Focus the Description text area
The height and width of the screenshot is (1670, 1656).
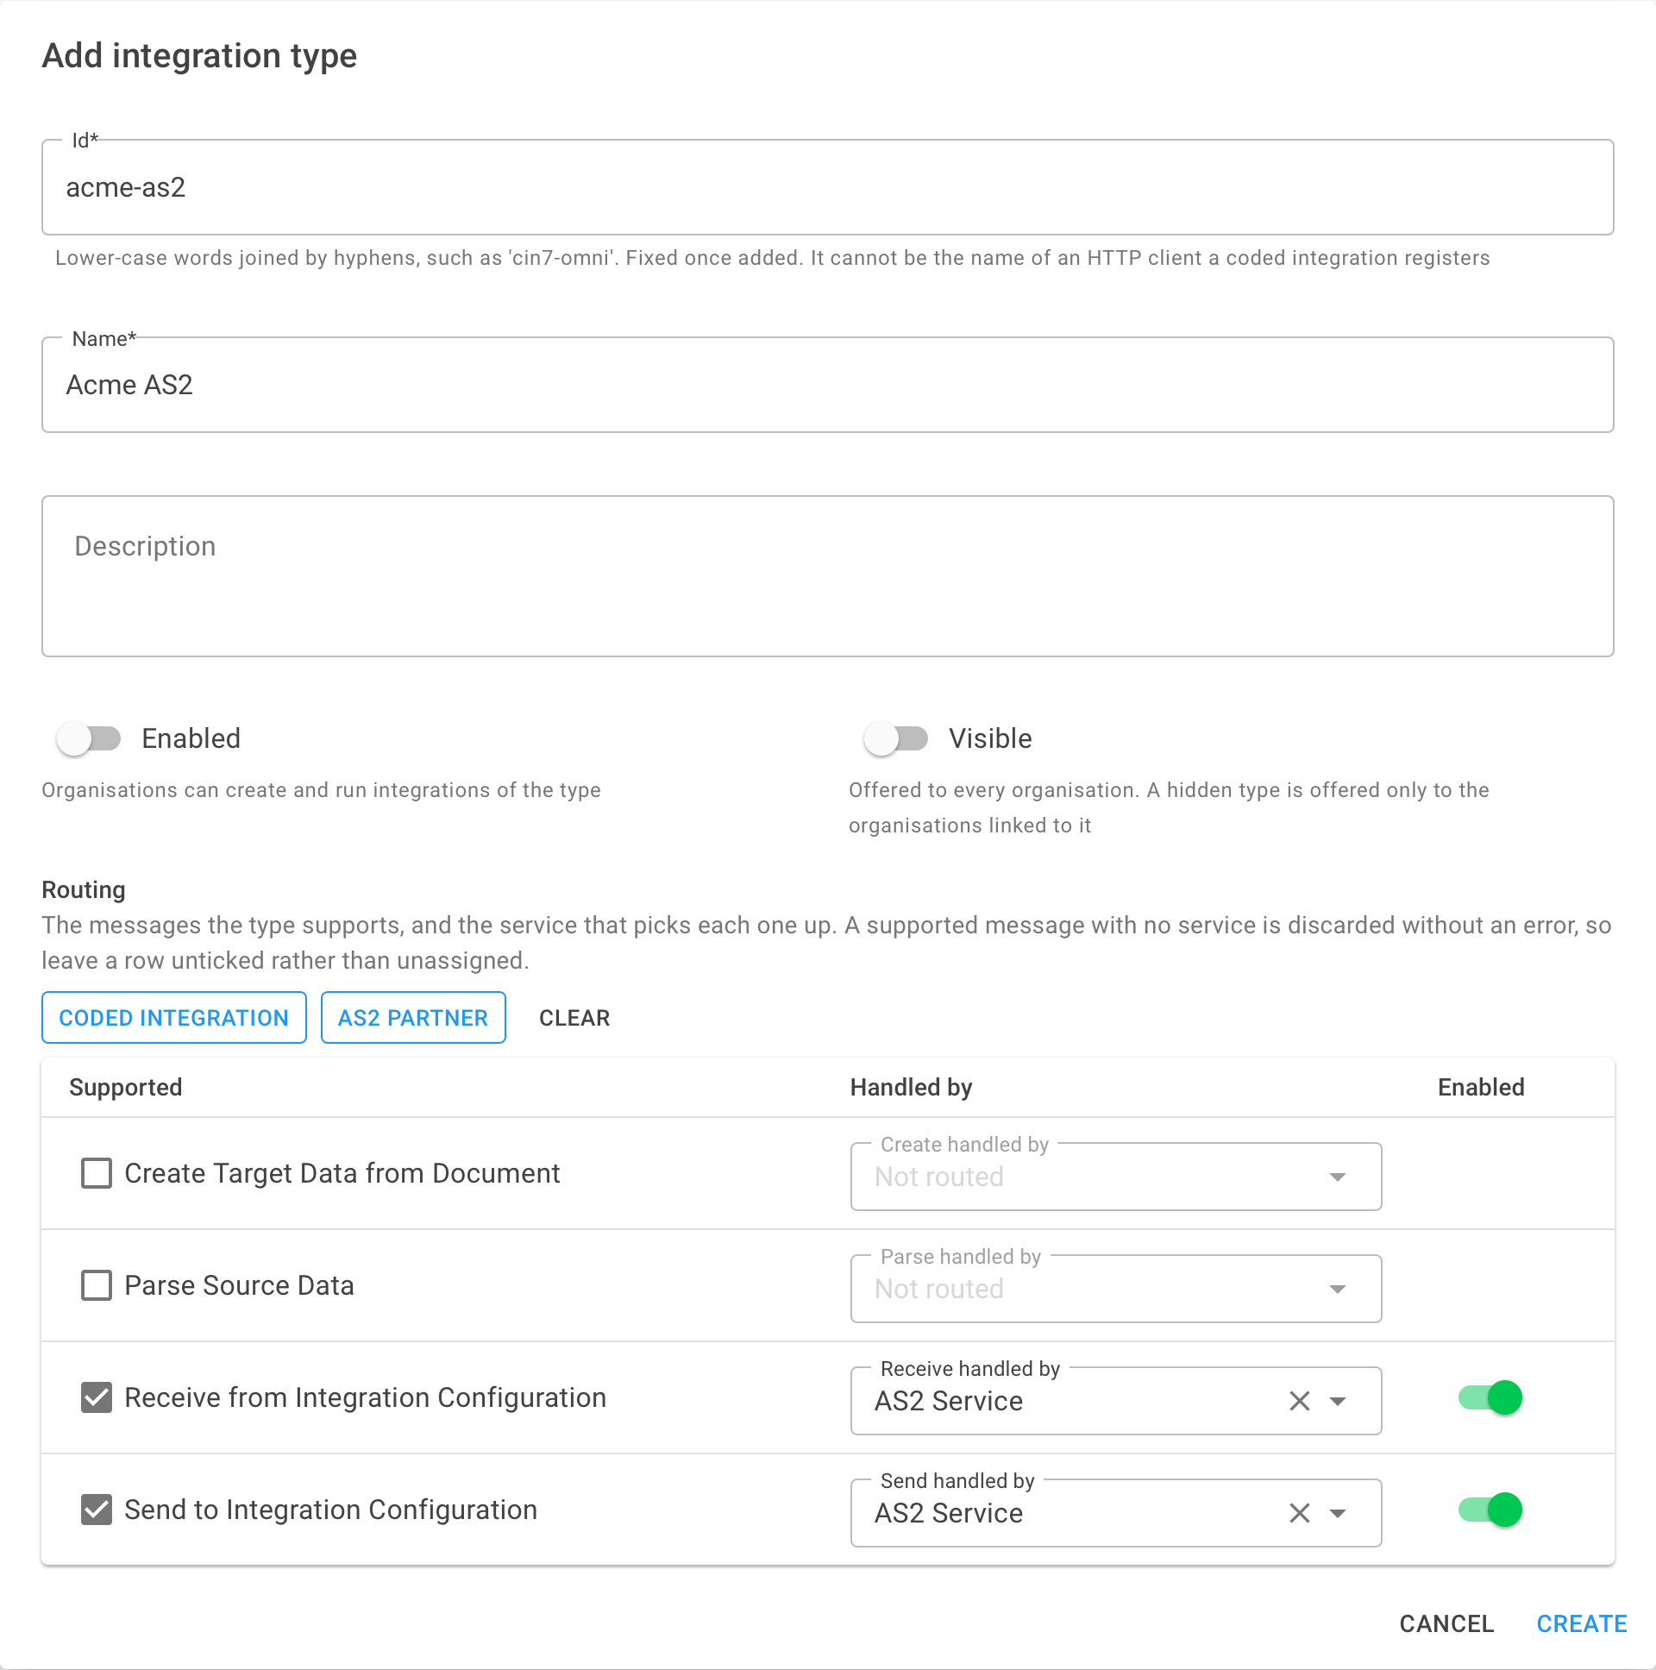pos(827,576)
